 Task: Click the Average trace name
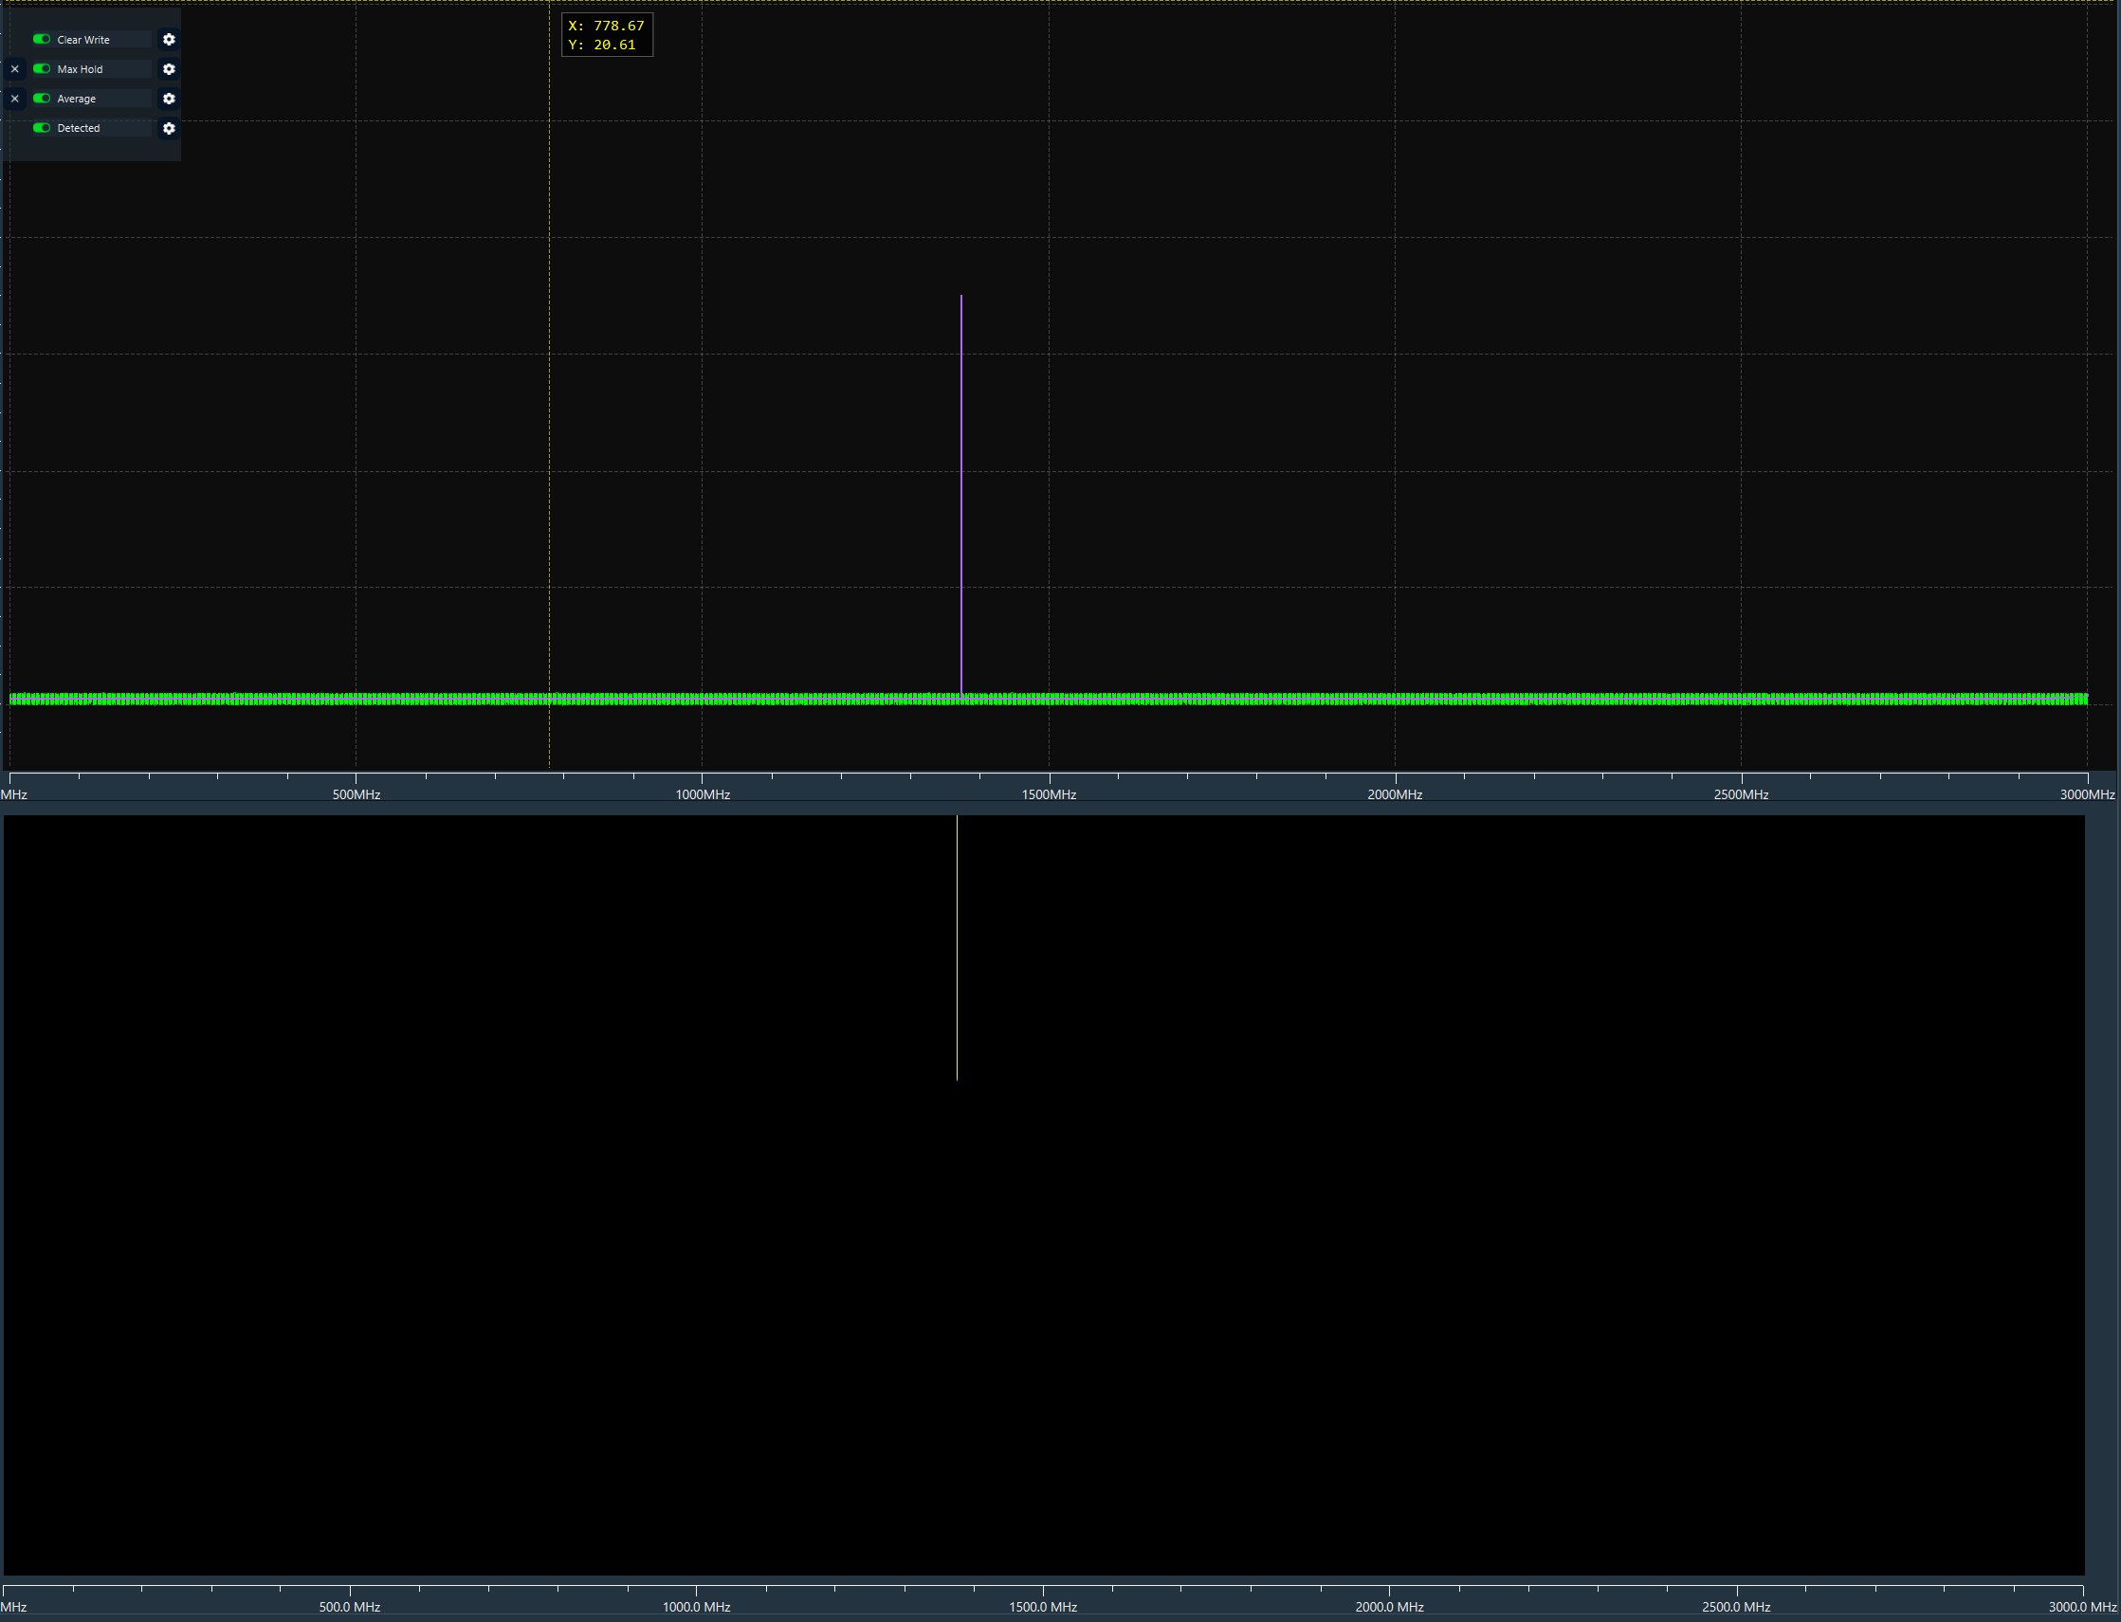[x=76, y=99]
